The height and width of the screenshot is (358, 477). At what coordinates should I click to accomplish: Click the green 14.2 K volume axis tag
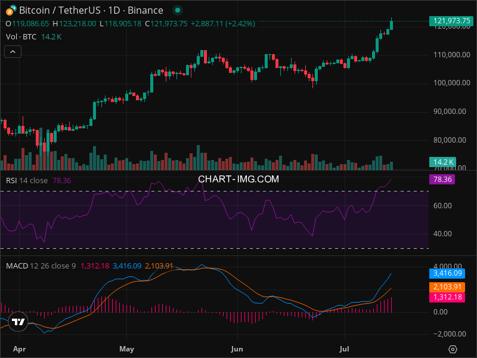[442, 162]
